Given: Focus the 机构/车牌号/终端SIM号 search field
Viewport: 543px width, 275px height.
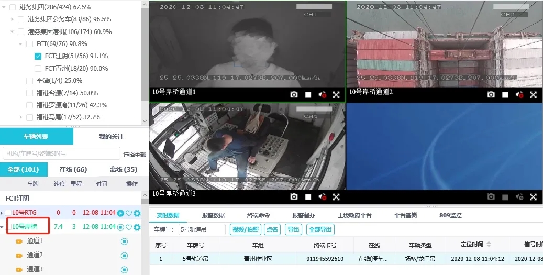Looking at the screenshot, I should click(x=61, y=153).
